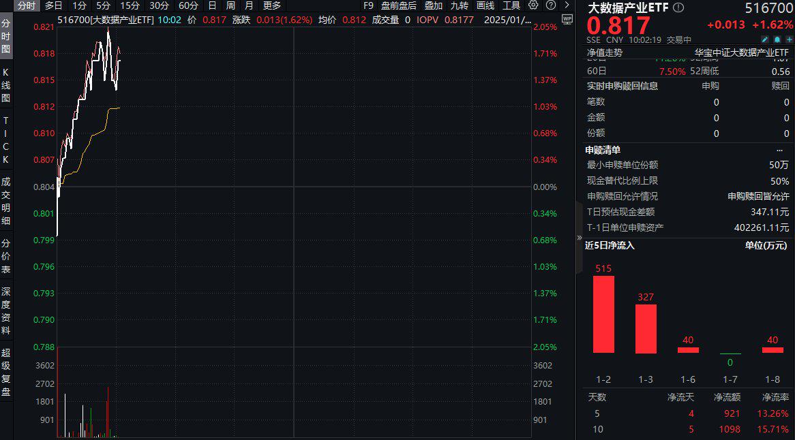
Task: Click the help question-mark icon
Action: tap(550, 5)
